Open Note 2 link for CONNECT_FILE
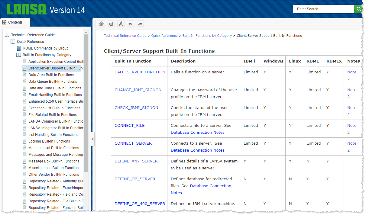 point(352,129)
